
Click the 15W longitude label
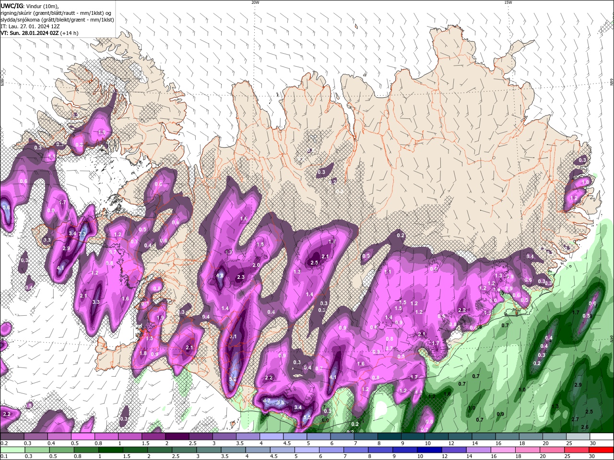(508, 2)
